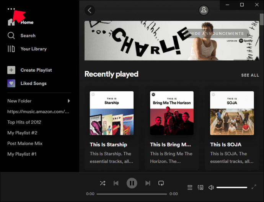Open My Playlist #1
Image resolution: width=264 pixels, height=202 pixels.
[22, 154]
